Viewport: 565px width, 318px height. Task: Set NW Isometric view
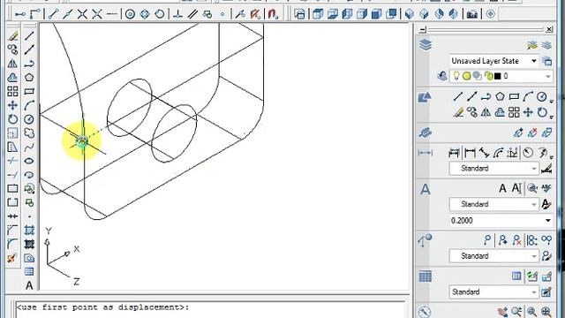pyautogui.click(x=454, y=14)
